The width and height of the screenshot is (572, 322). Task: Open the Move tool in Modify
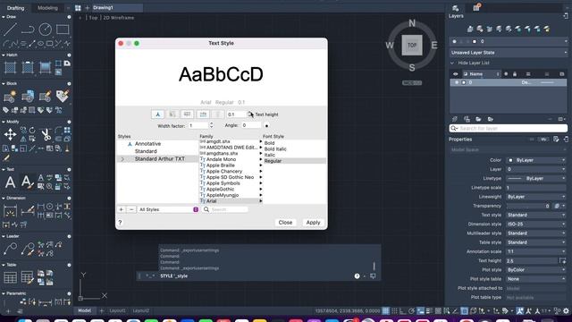10,134
